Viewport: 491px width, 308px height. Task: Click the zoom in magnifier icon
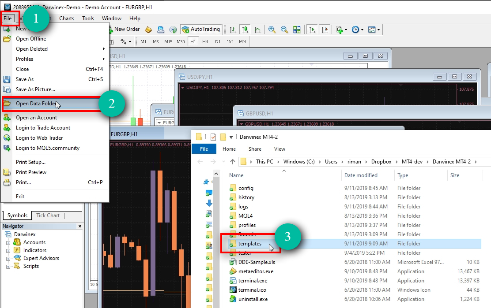click(272, 30)
